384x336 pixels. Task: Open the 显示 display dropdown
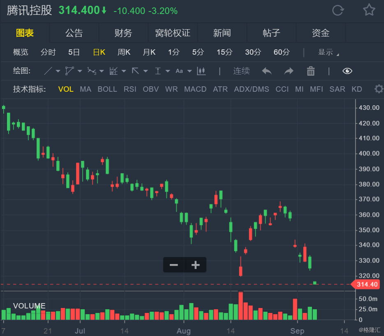(328, 52)
